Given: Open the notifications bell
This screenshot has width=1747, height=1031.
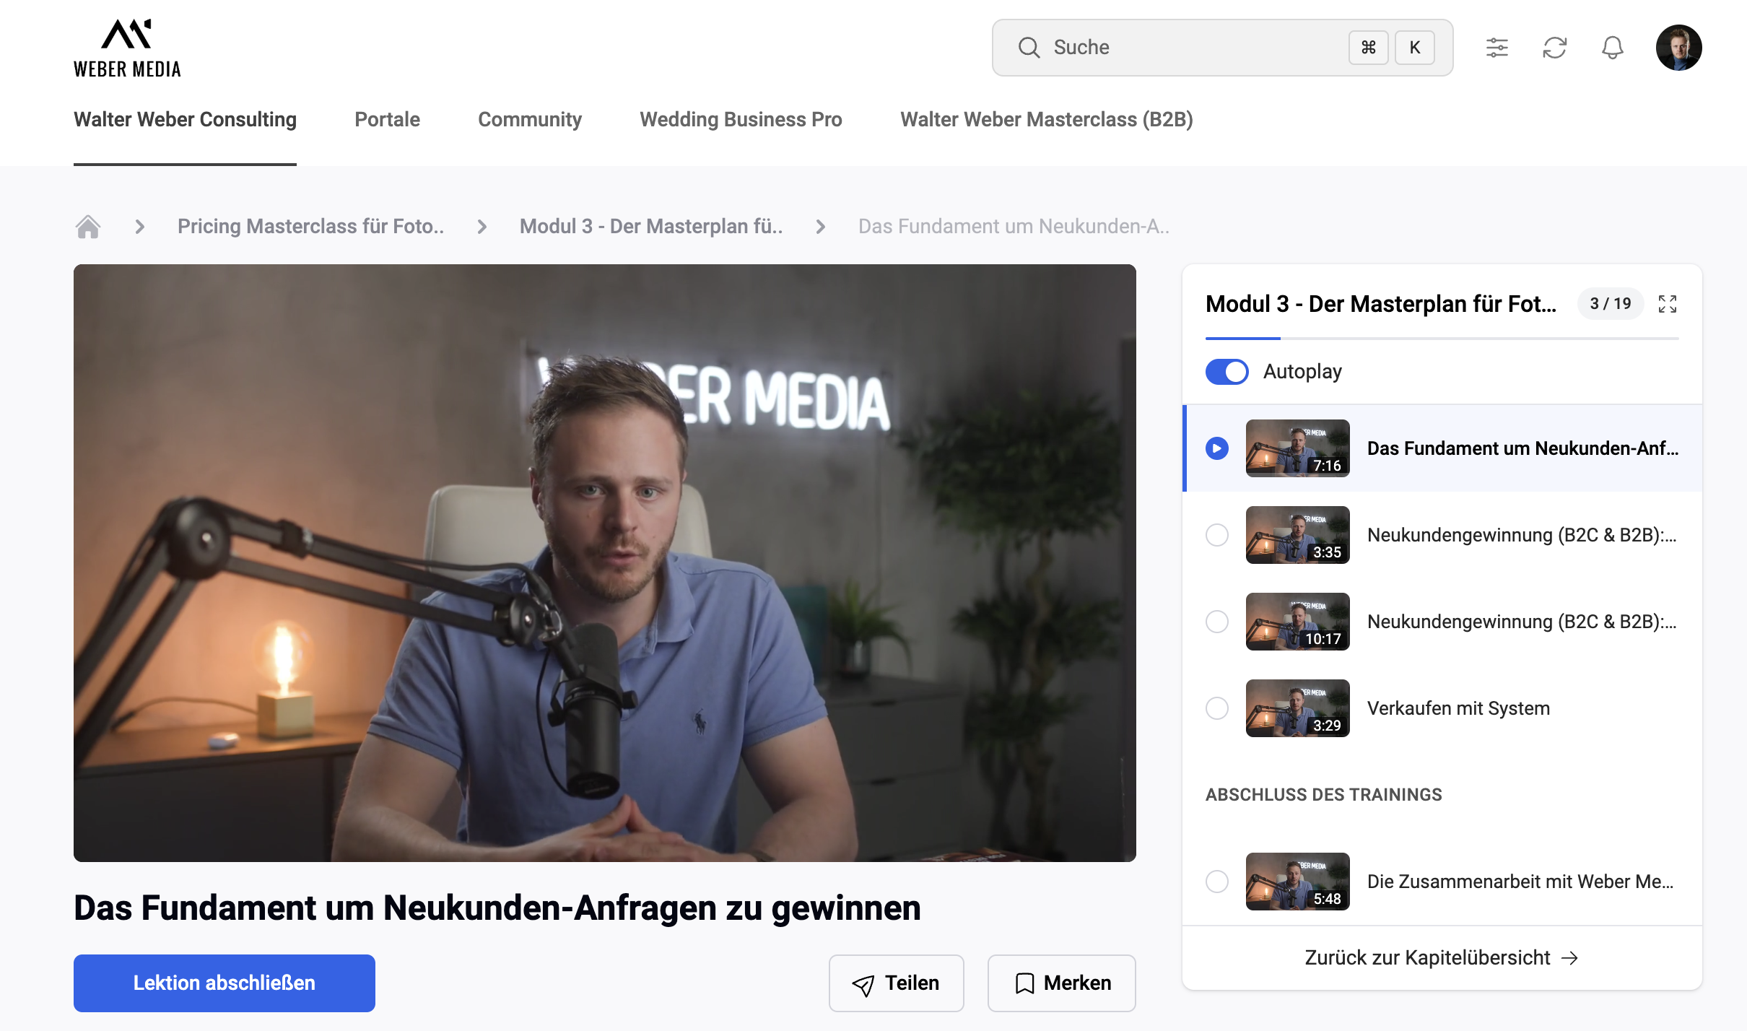Looking at the screenshot, I should 1613,48.
